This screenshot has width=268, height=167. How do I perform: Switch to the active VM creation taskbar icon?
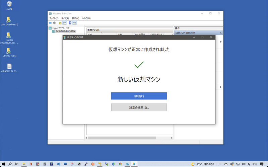click(x=134, y=164)
